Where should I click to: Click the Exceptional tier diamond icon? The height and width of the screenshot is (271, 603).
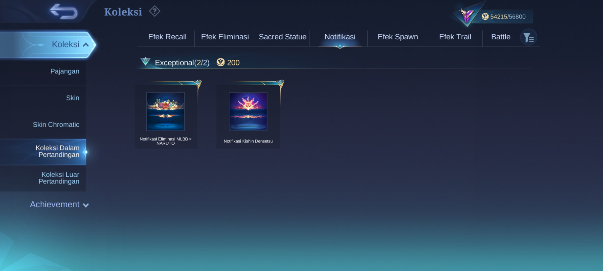[145, 61]
